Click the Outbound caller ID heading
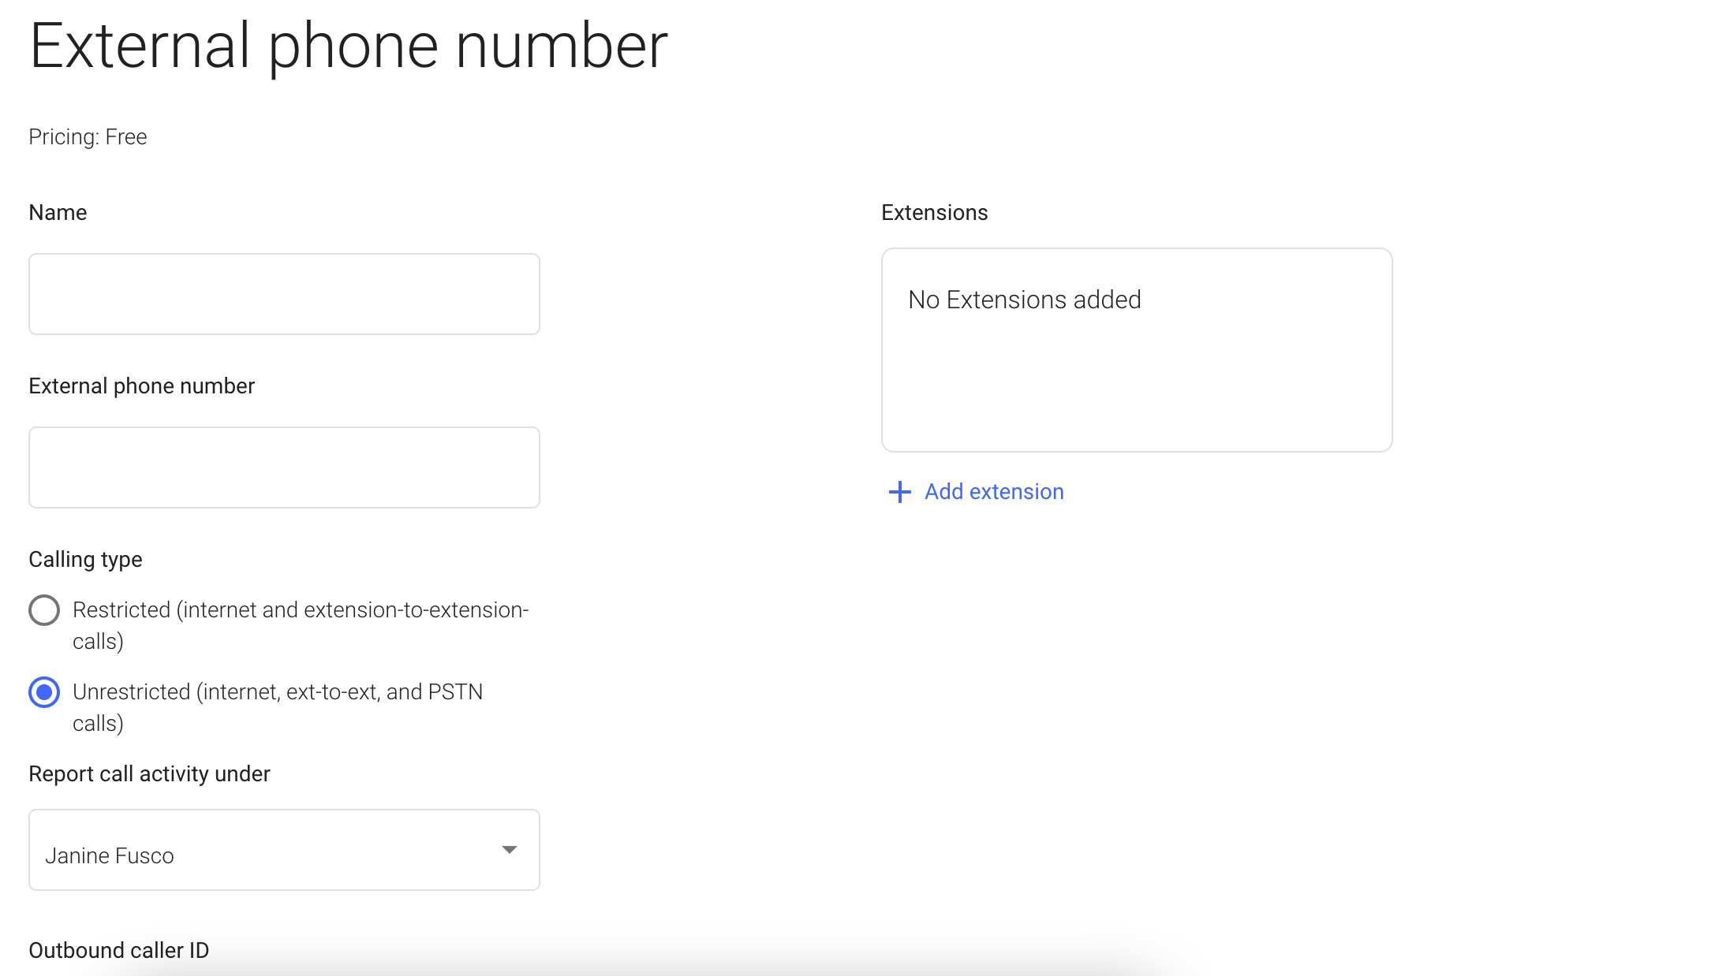1726x976 pixels. pos(118,950)
